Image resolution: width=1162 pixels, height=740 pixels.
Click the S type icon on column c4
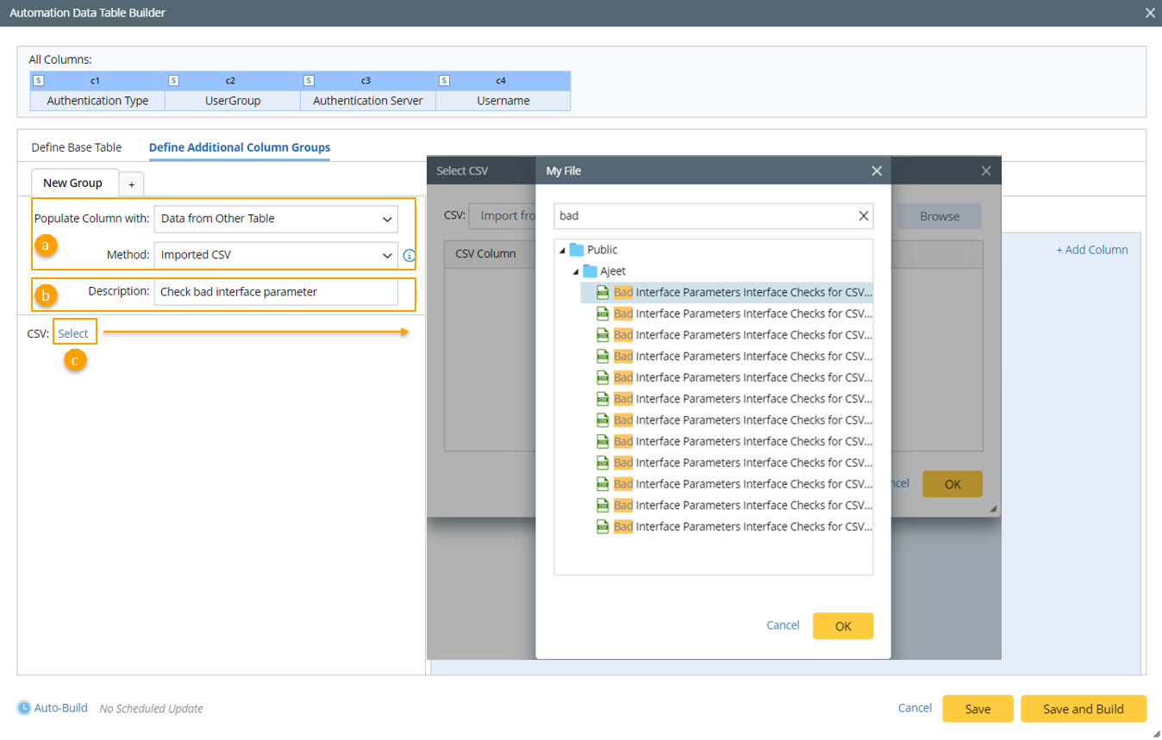pos(444,81)
